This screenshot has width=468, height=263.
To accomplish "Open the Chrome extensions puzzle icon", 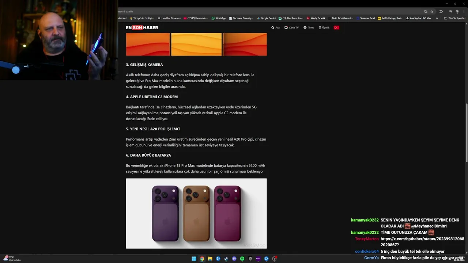I will coord(441,11).
